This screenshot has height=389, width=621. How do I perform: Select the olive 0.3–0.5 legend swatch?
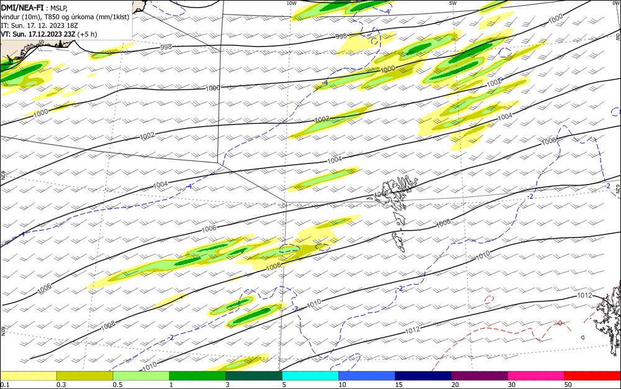[x=84, y=376]
